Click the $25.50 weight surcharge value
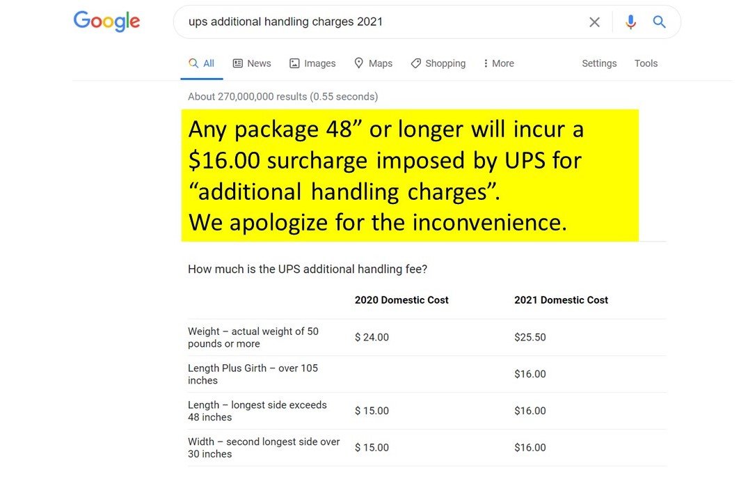Viewport: 748px width, 500px height. (x=530, y=337)
